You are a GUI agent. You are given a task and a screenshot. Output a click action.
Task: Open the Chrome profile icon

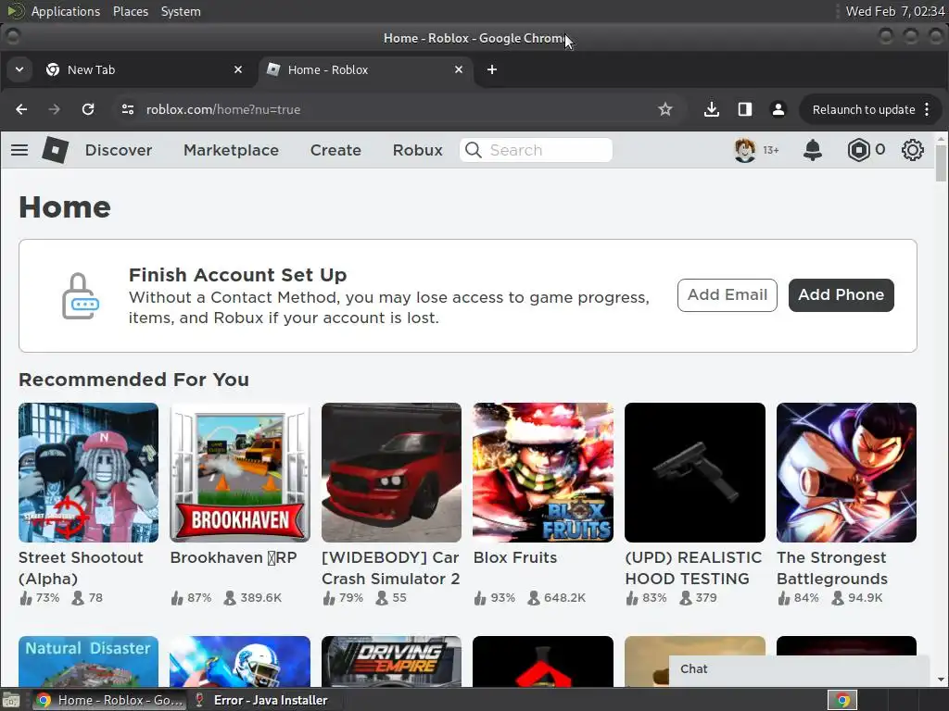tap(778, 109)
